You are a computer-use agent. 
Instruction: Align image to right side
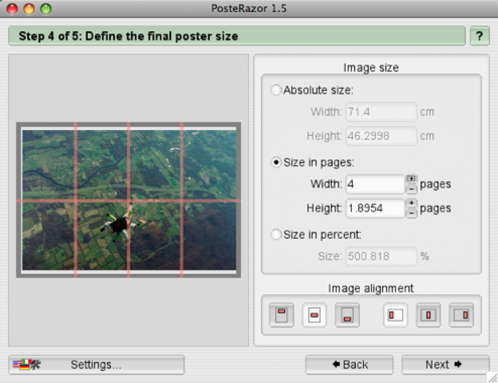pyautogui.click(x=461, y=315)
